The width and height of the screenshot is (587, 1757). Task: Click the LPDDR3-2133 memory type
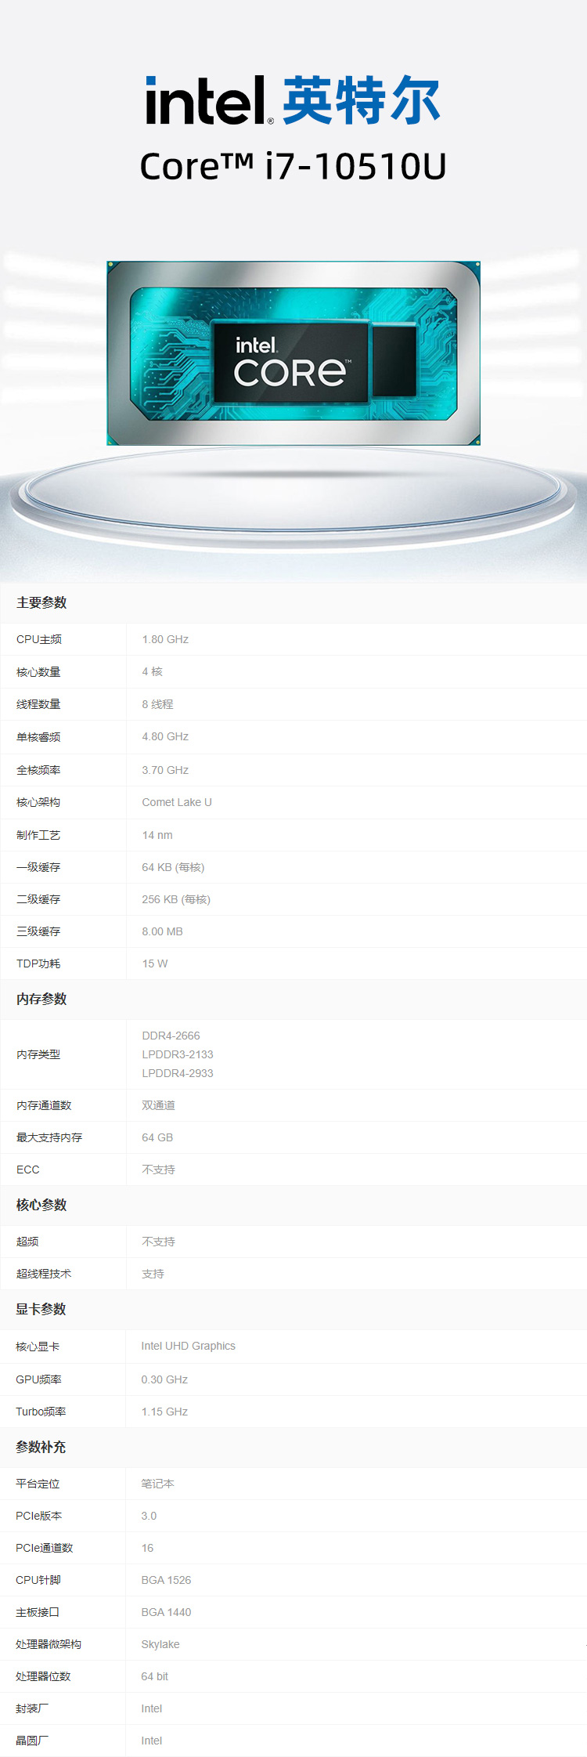(x=178, y=1054)
